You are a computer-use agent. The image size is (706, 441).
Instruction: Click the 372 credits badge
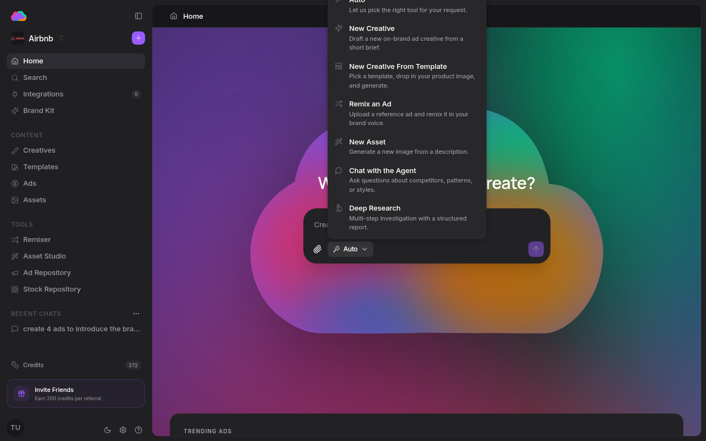click(x=133, y=365)
